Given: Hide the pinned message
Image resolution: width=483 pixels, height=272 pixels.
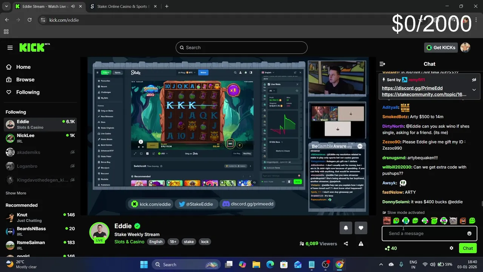Looking at the screenshot, I should pyautogui.click(x=474, y=80).
